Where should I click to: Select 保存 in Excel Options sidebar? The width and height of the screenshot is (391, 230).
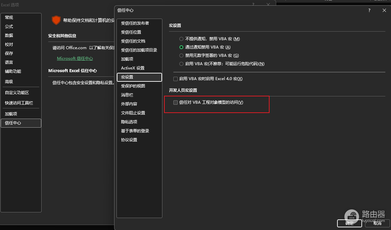pyautogui.click(x=21, y=53)
